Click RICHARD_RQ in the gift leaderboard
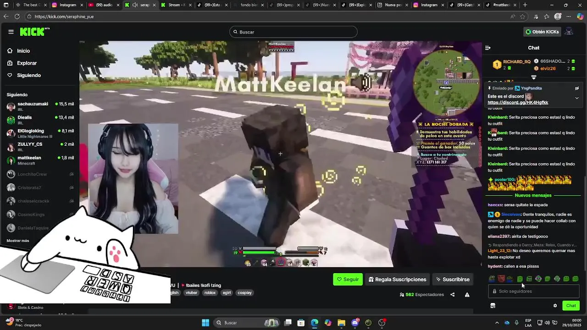This screenshot has height=330, width=587. coord(516,61)
